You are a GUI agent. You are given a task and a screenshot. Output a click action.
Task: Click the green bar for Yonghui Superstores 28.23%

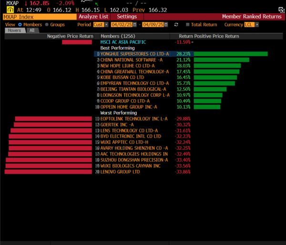231,54
